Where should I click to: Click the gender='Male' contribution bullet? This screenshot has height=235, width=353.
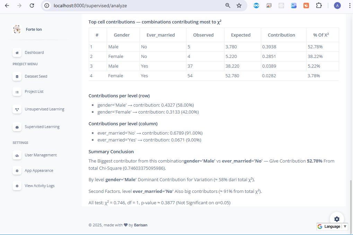pyautogui.click(x=145, y=105)
